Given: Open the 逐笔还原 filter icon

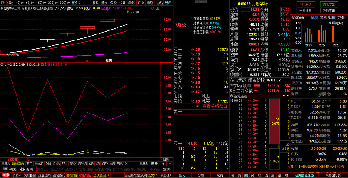Looking at the screenshot, I should click(x=284, y=96).
